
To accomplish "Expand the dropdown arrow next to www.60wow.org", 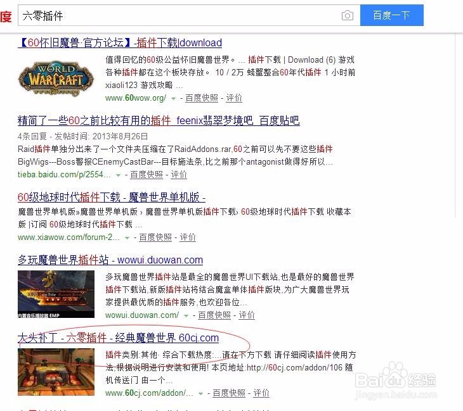I will point(173,98).
